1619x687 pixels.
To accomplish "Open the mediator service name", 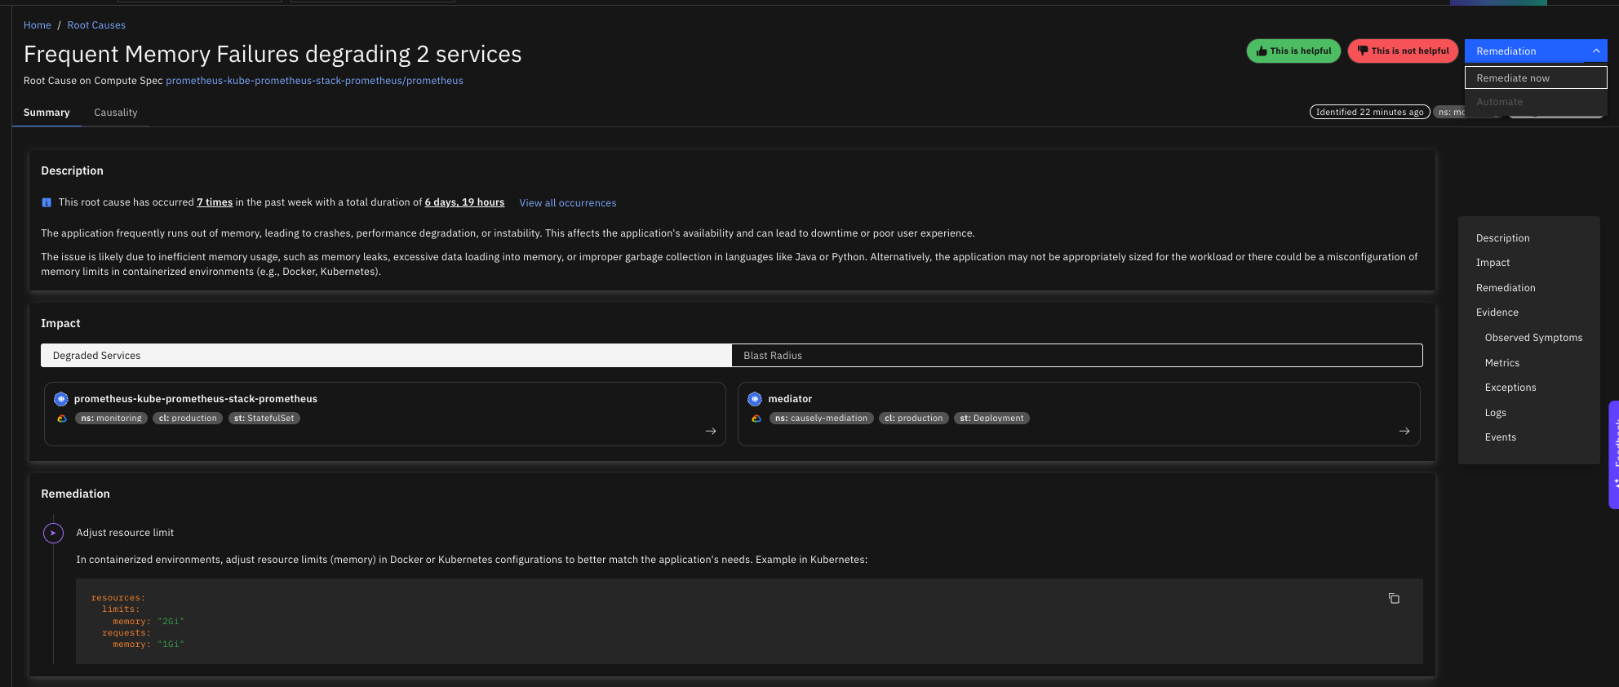I will pyautogui.click(x=790, y=399).
